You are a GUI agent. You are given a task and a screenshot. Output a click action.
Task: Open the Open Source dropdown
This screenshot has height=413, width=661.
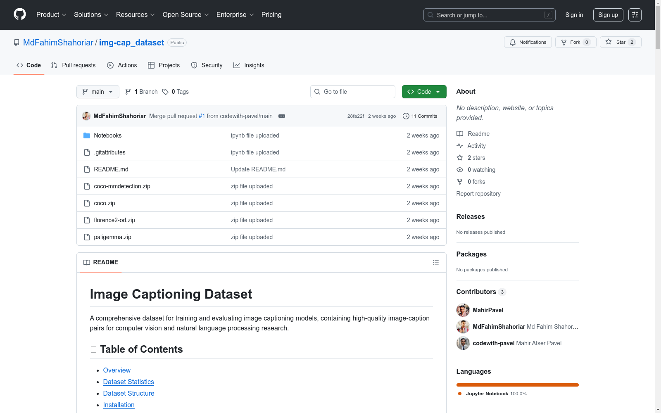coord(186,14)
